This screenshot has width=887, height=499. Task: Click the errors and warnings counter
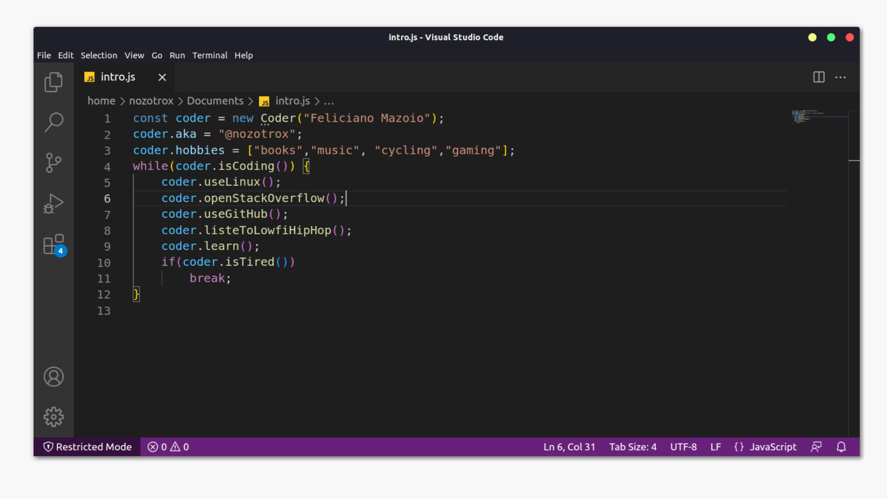[x=168, y=447]
